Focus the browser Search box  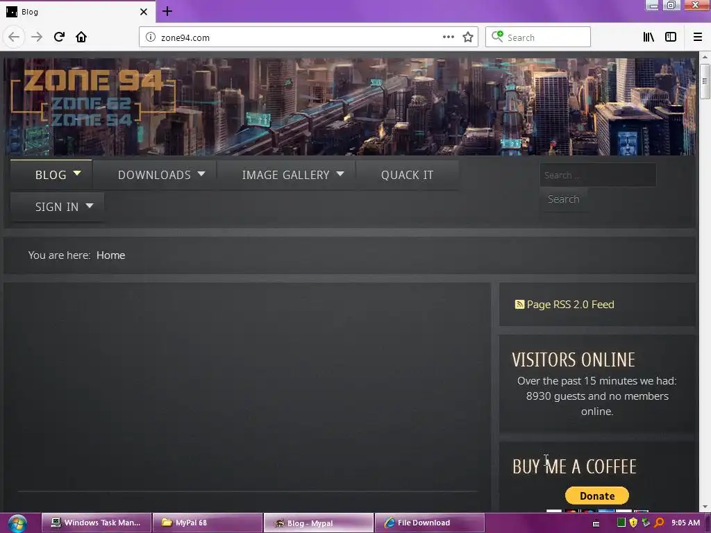point(538,37)
